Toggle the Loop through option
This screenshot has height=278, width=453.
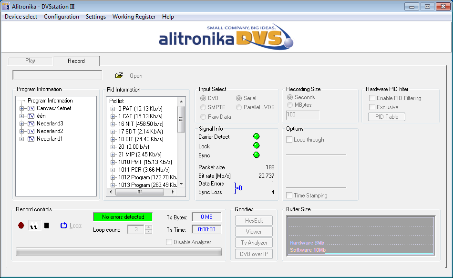[289, 140]
